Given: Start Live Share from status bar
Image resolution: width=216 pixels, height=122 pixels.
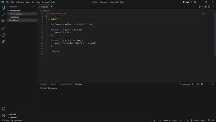Looking at the screenshot, I should tap(17, 121).
